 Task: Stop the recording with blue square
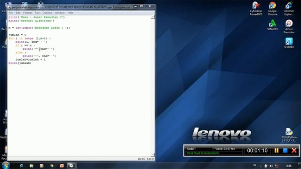[285, 151]
